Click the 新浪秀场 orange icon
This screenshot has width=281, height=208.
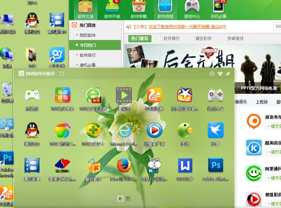click(254, 121)
